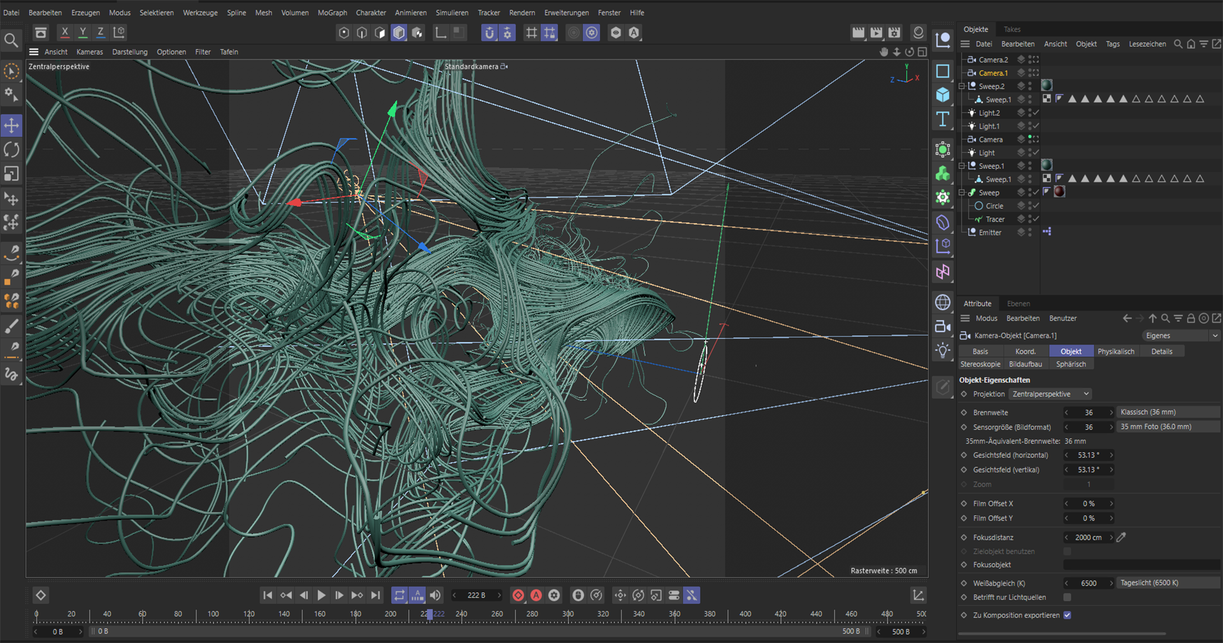Toggle X axis lock

(64, 33)
